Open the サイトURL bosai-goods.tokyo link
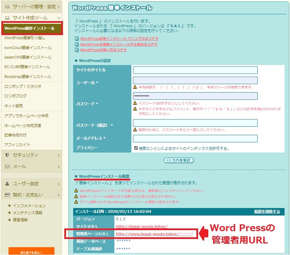 142,226
